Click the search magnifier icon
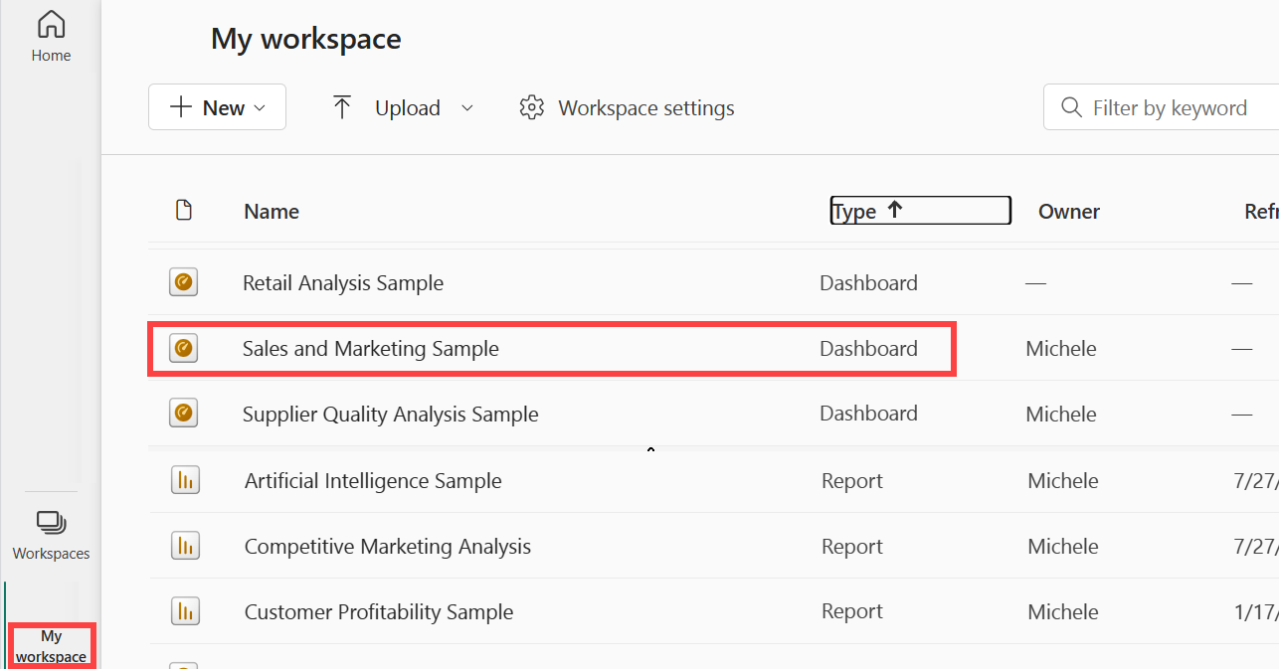Viewport: 1279px width, 669px height. click(x=1069, y=107)
